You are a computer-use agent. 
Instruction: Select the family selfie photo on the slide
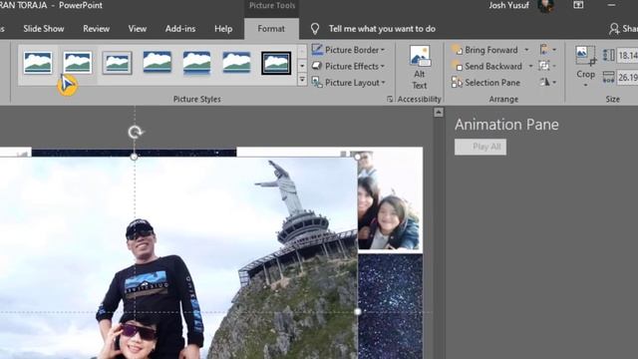(x=390, y=200)
